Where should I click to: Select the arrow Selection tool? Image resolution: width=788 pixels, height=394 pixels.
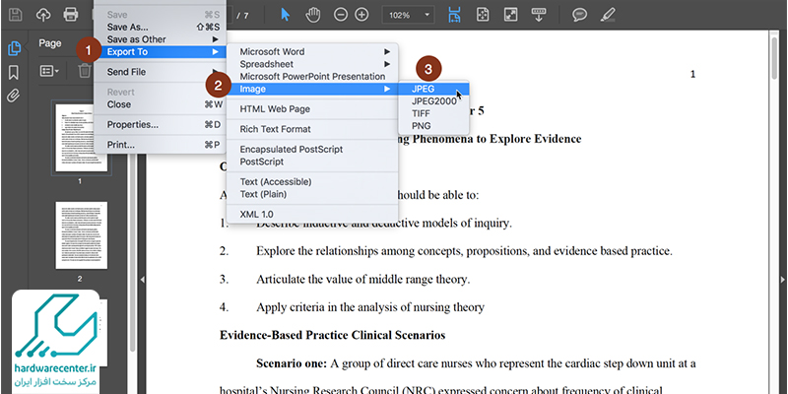pyautogui.click(x=285, y=15)
